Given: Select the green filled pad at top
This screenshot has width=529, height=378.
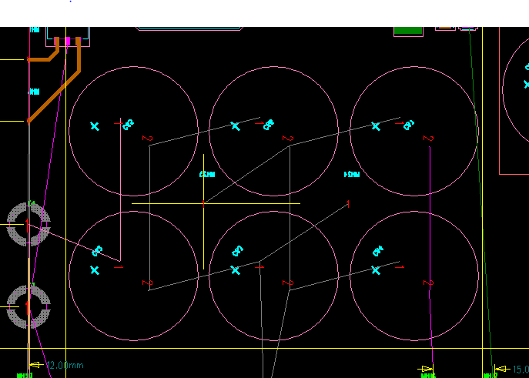Looking at the screenshot, I should [x=408, y=31].
